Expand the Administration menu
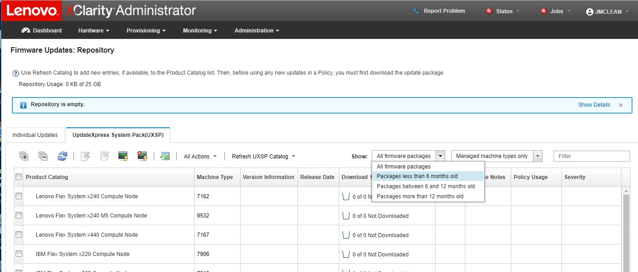This screenshot has width=638, height=272. (x=257, y=31)
